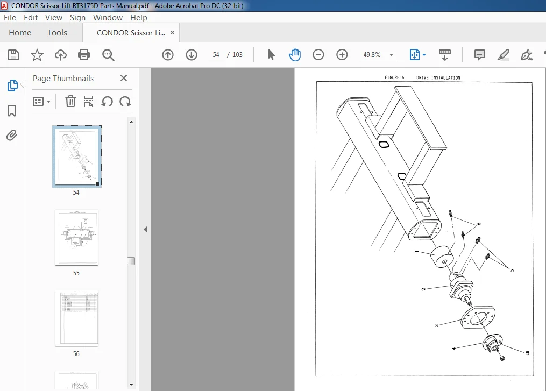Click the FIGURE 6 DRIVE INSTALLATION title

pos(422,77)
